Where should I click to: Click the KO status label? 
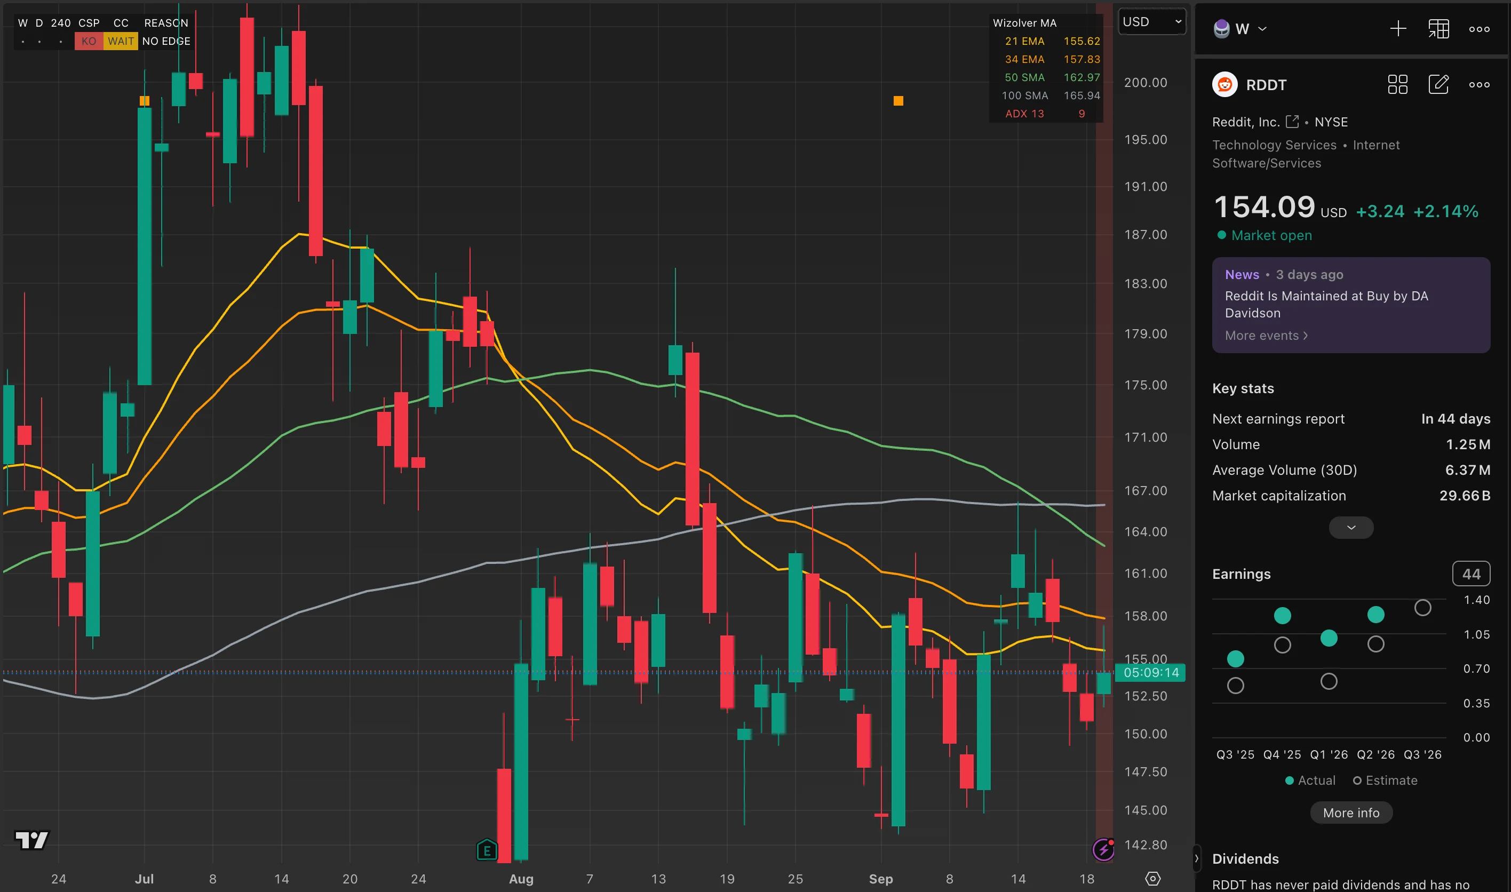point(89,41)
